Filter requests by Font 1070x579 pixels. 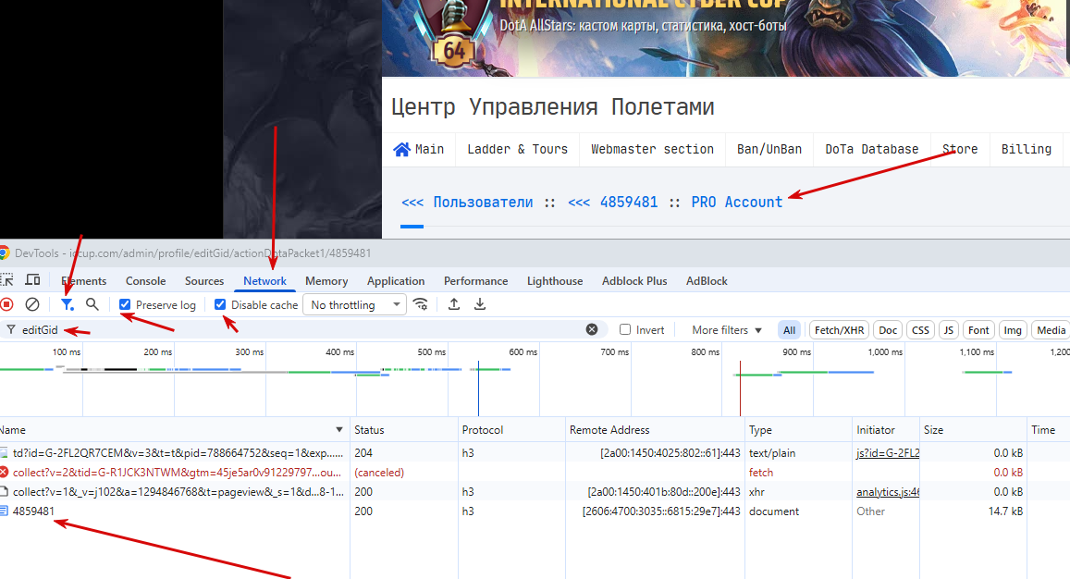978,330
